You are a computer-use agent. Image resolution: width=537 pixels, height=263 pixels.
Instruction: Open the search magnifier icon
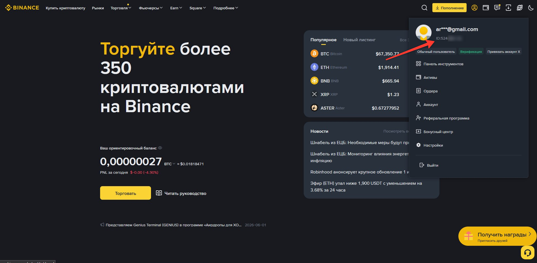tap(424, 8)
